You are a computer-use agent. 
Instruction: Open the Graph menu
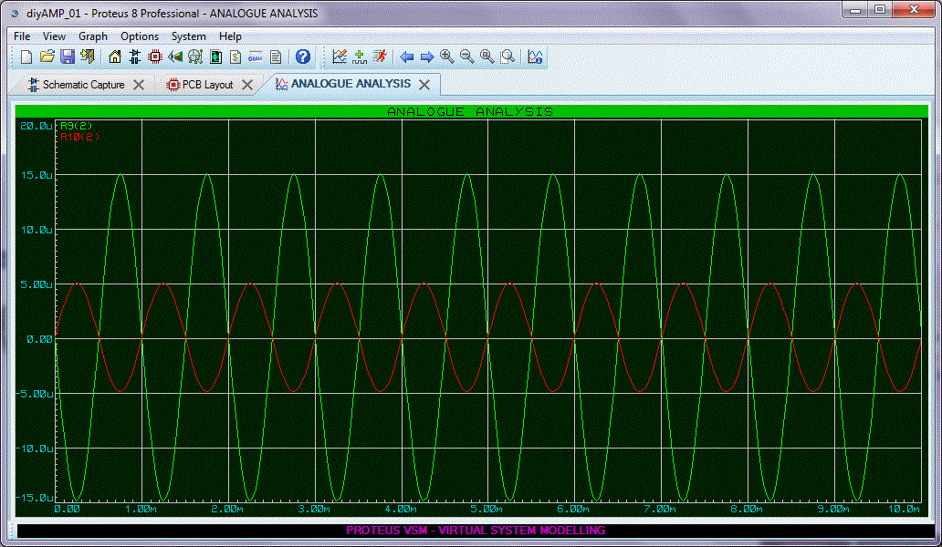[x=92, y=36]
